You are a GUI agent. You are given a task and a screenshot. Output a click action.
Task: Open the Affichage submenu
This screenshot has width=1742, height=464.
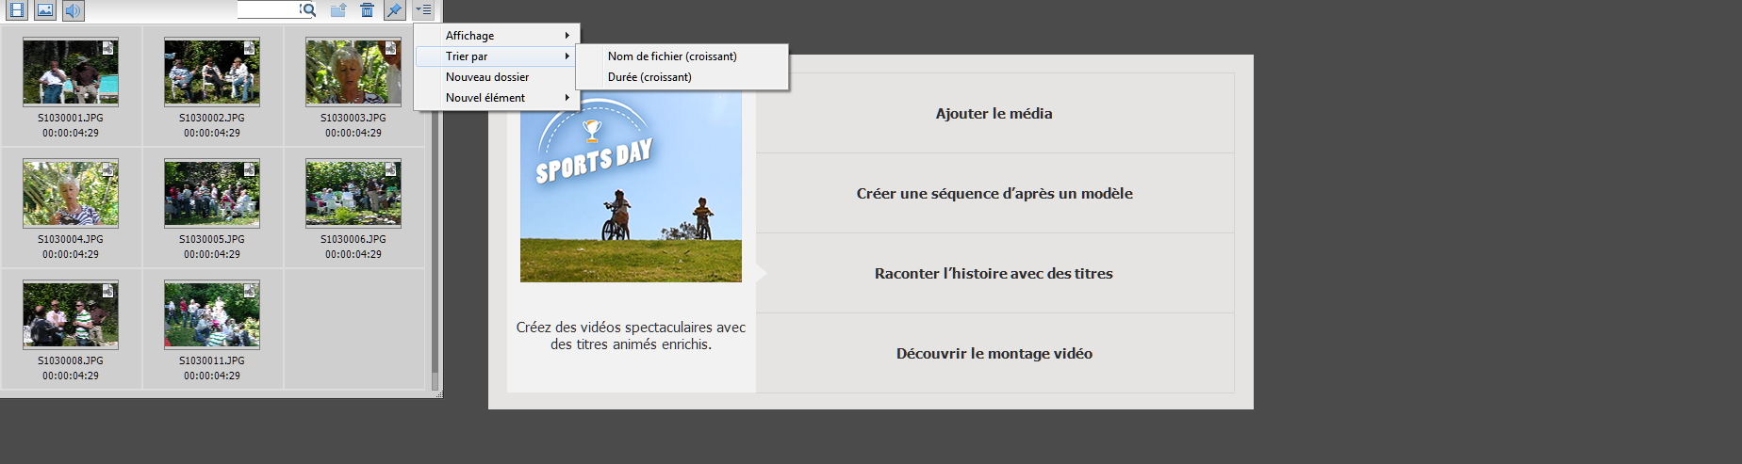pyautogui.click(x=496, y=36)
